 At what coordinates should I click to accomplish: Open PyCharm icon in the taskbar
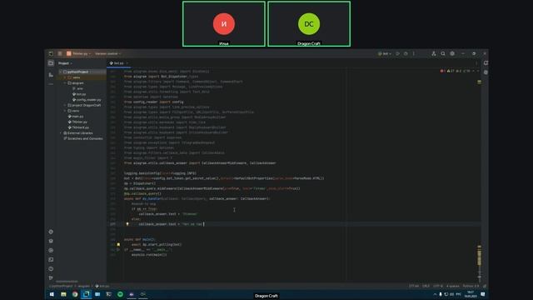[x=86, y=294]
